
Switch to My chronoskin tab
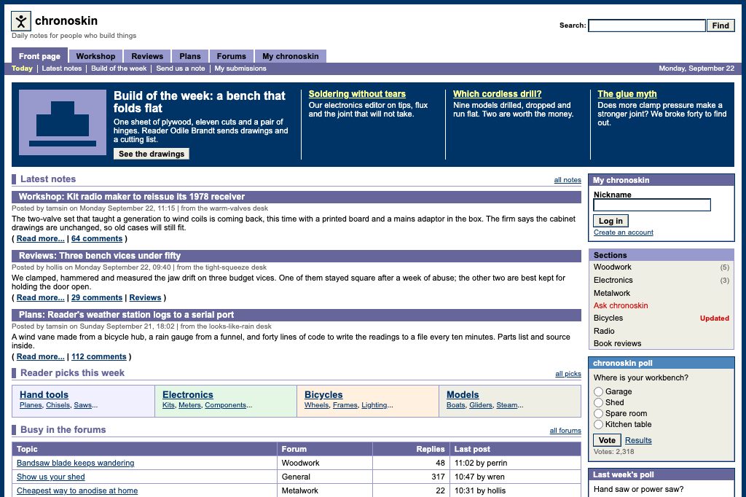[x=290, y=56]
